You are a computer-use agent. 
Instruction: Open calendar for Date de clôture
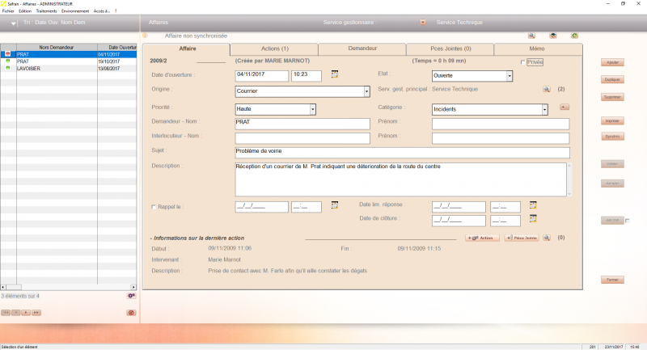coord(533,218)
